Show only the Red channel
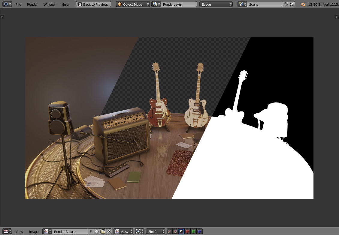This screenshot has width=339, height=235. [187, 231]
